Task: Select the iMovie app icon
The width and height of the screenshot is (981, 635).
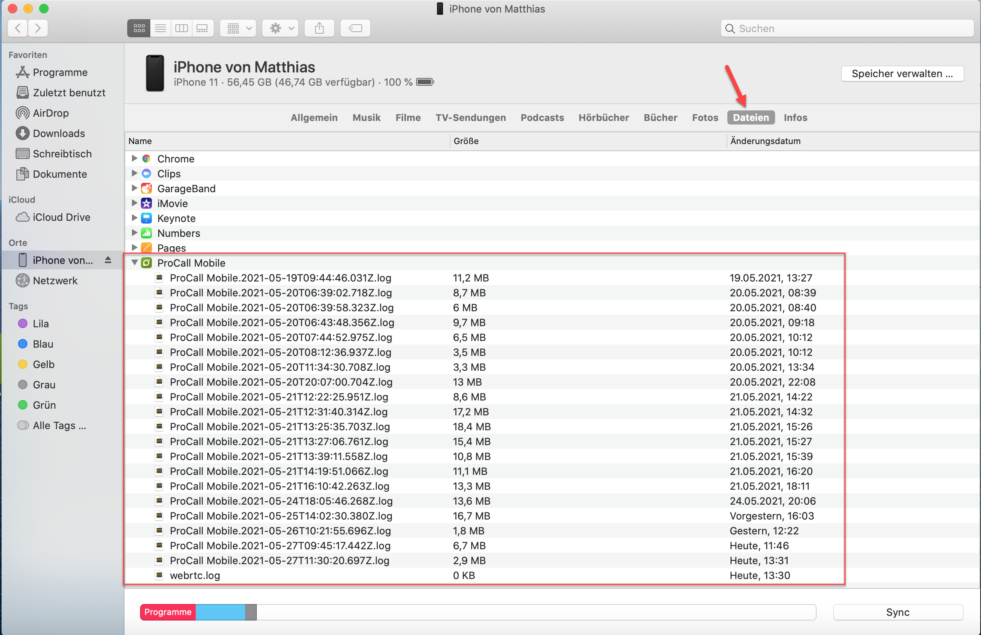Action: click(x=146, y=203)
